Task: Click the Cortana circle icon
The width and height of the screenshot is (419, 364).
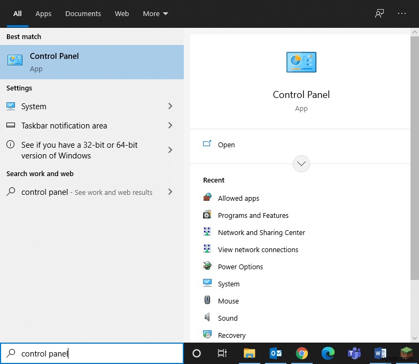Action: pos(196,353)
